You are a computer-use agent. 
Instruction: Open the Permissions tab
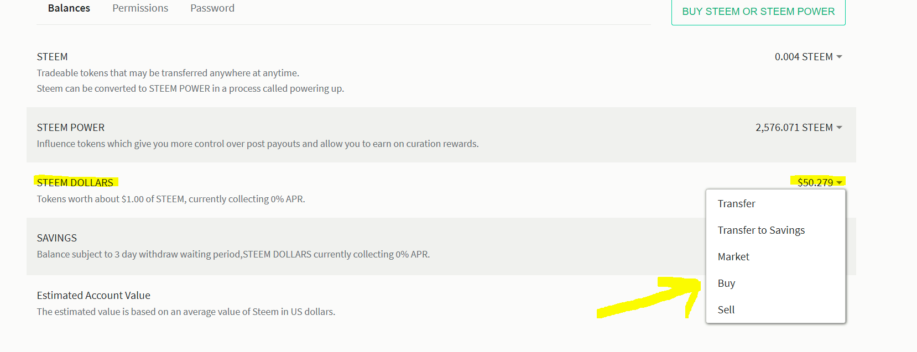tap(140, 8)
